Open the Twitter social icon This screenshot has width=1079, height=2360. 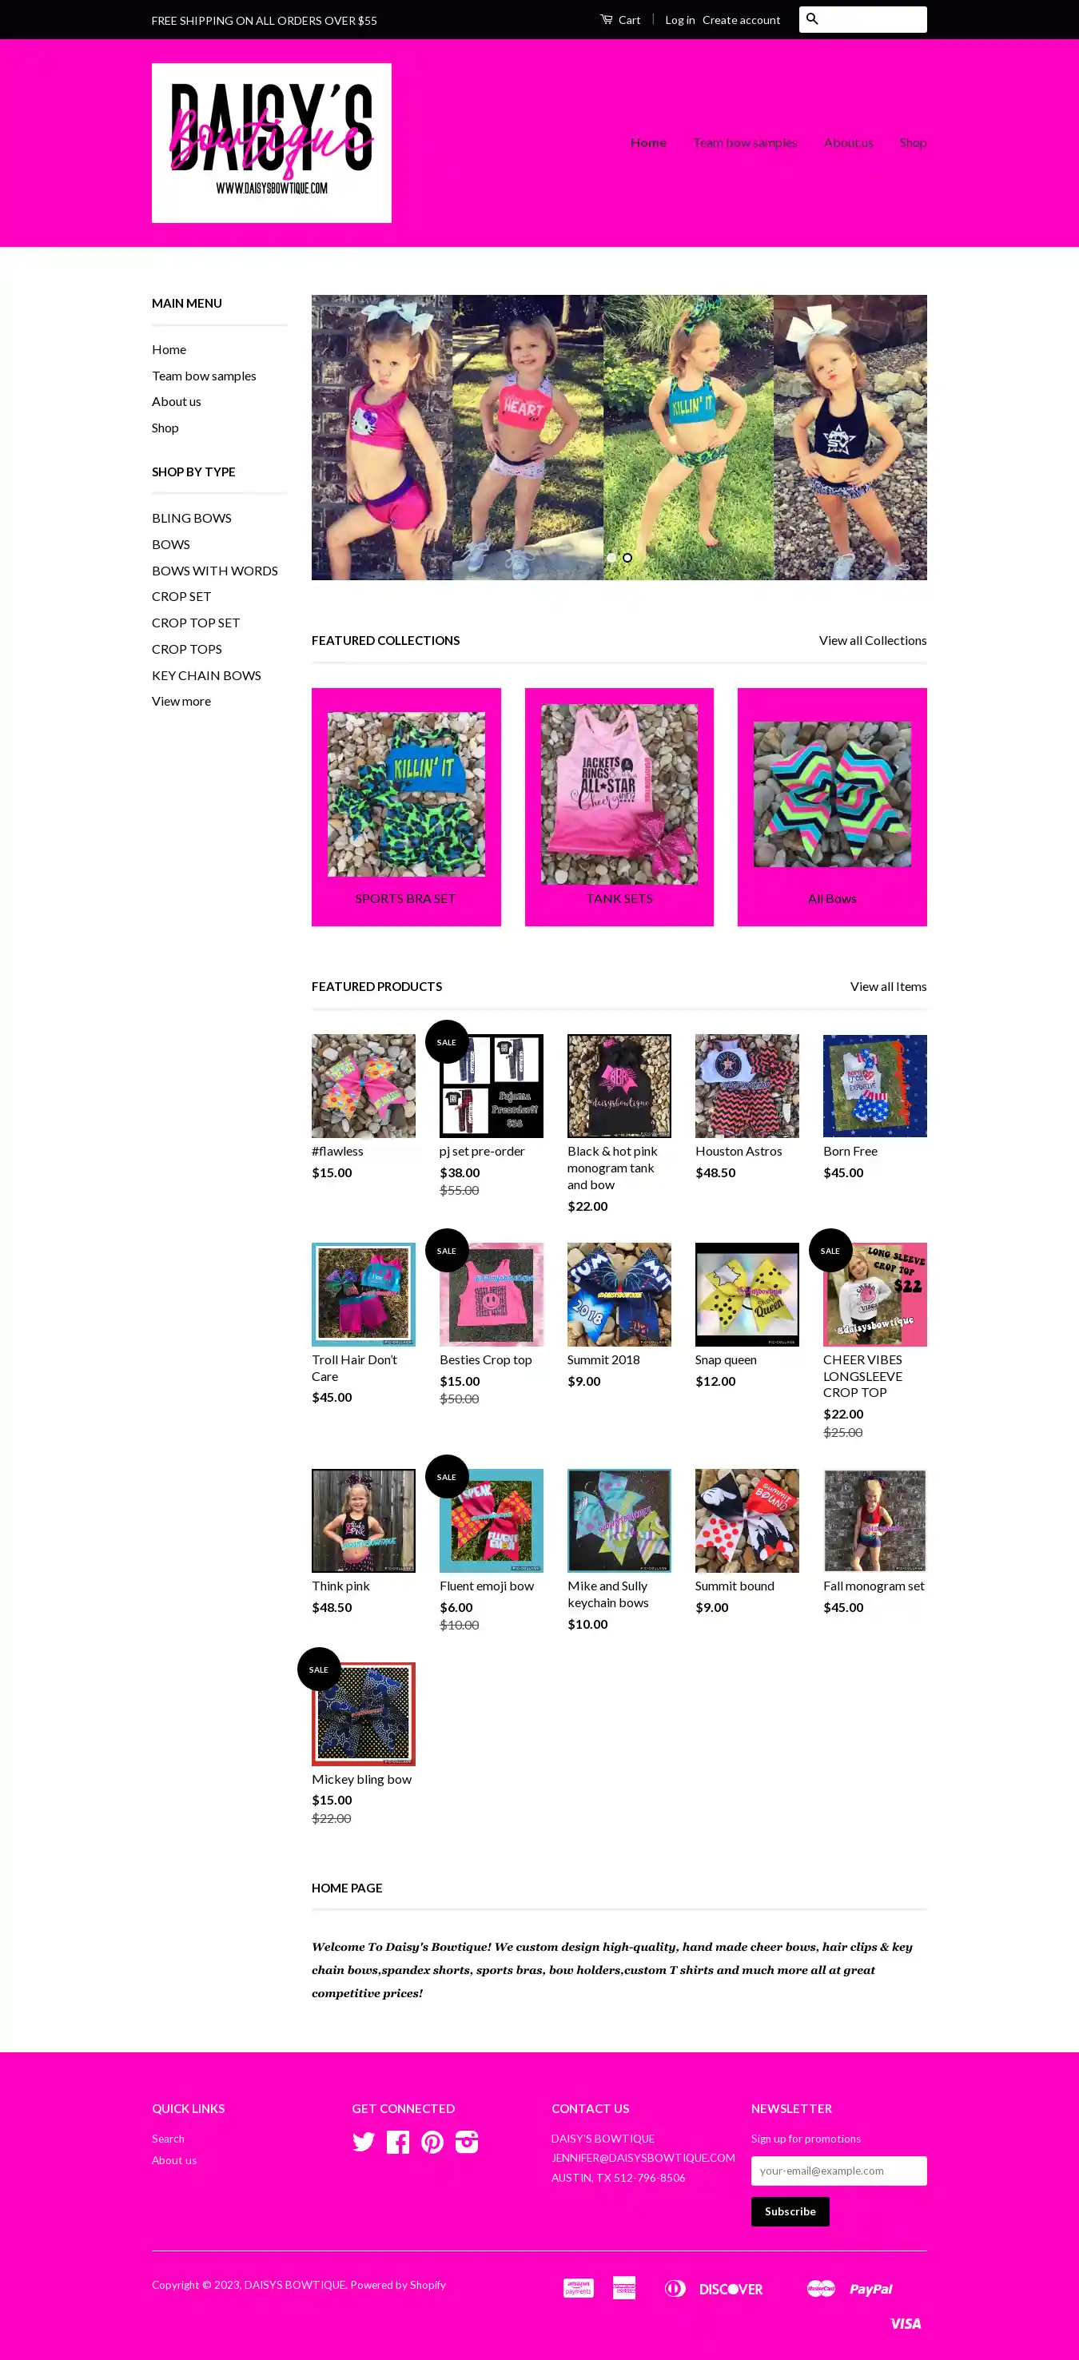pos(364,2142)
